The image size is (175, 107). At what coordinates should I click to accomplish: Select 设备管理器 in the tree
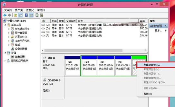21,49
